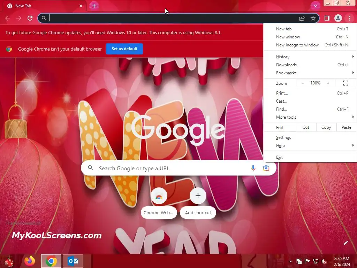Click Find... in the Chrome menu
The image size is (357, 268).
coord(310,109)
